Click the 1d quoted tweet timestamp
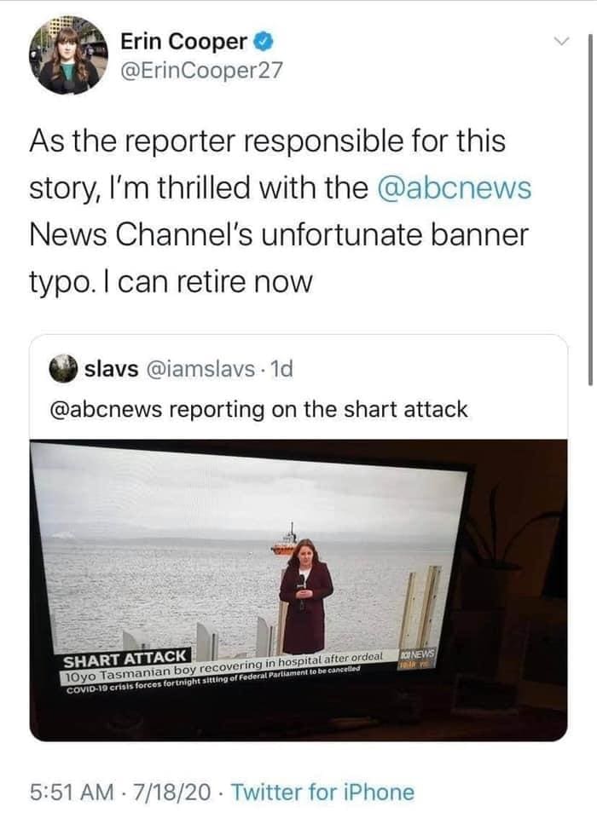 pos(282,369)
